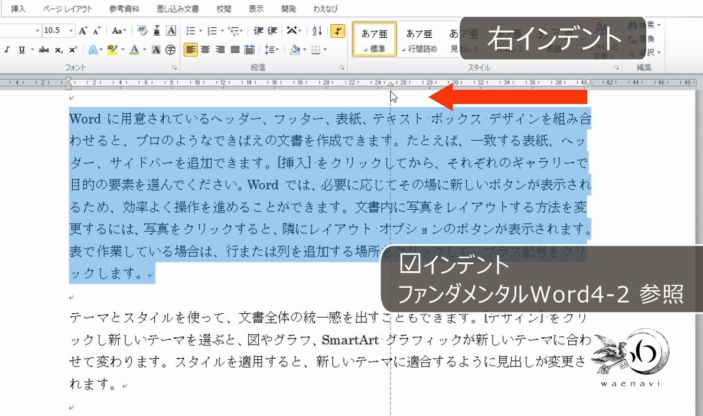Toggle Subscript formatting
The image size is (703, 416).
(58, 50)
